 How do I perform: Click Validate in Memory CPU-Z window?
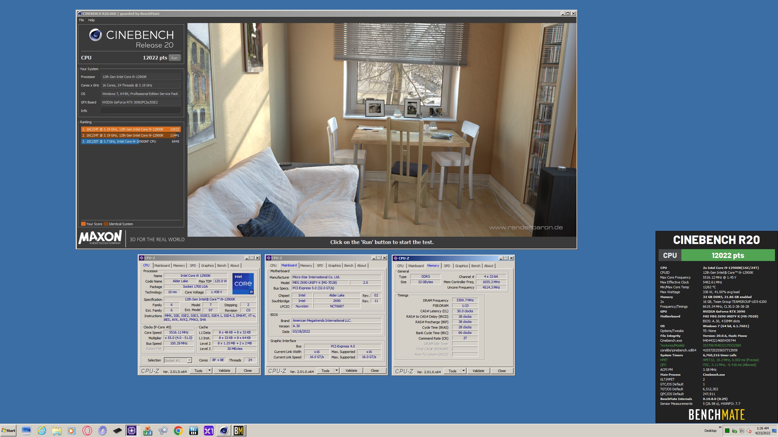coord(478,371)
